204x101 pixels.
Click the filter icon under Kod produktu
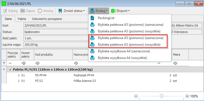pyautogui.click(x=37, y=63)
